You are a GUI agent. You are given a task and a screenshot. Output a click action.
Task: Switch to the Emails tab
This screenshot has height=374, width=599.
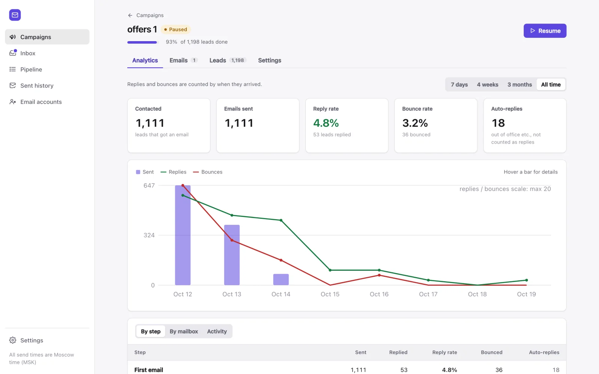(x=183, y=60)
